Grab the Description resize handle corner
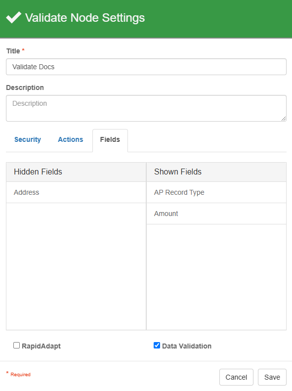This screenshot has width=292, height=391. tap(284, 119)
